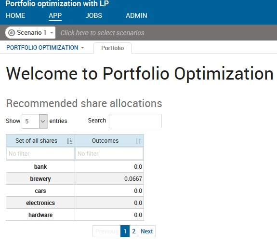Click the Portfolio optimization with LP title
Image resolution: width=277 pixels, height=244 pixels.
[57, 3]
